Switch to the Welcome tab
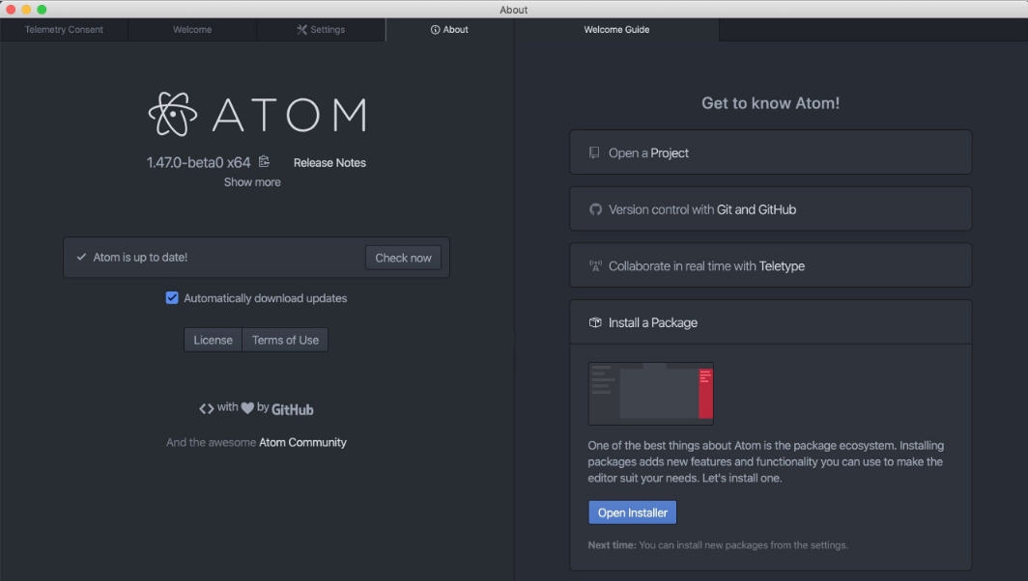Image resolution: width=1028 pixels, height=581 pixels. point(191,29)
